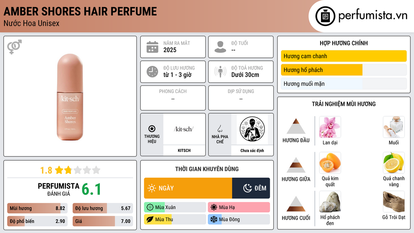Click the moon icon in the Đêm bar

click(247, 188)
